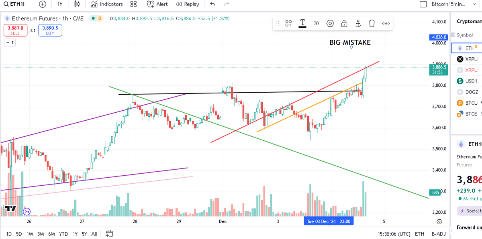Open more options three-dots menu

[386, 23]
